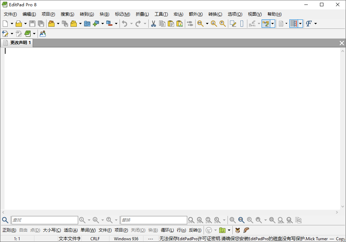The image size is (346, 242).
Task: Click the Save floppy disk icon
Action: [32, 24]
